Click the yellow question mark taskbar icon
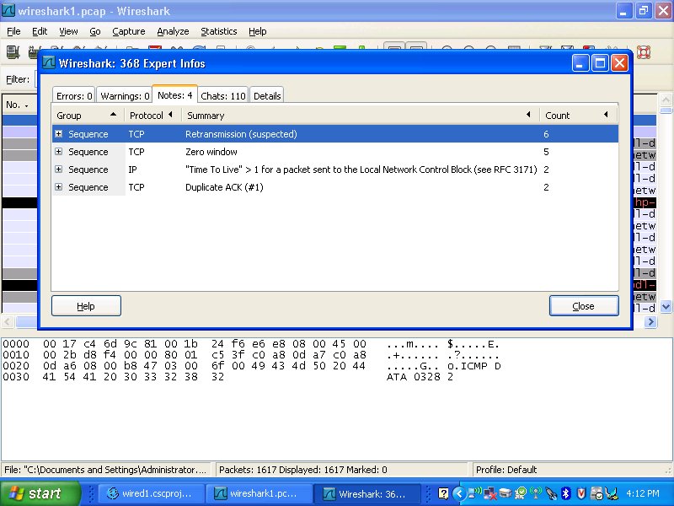The width and height of the screenshot is (674, 506). coord(443,493)
